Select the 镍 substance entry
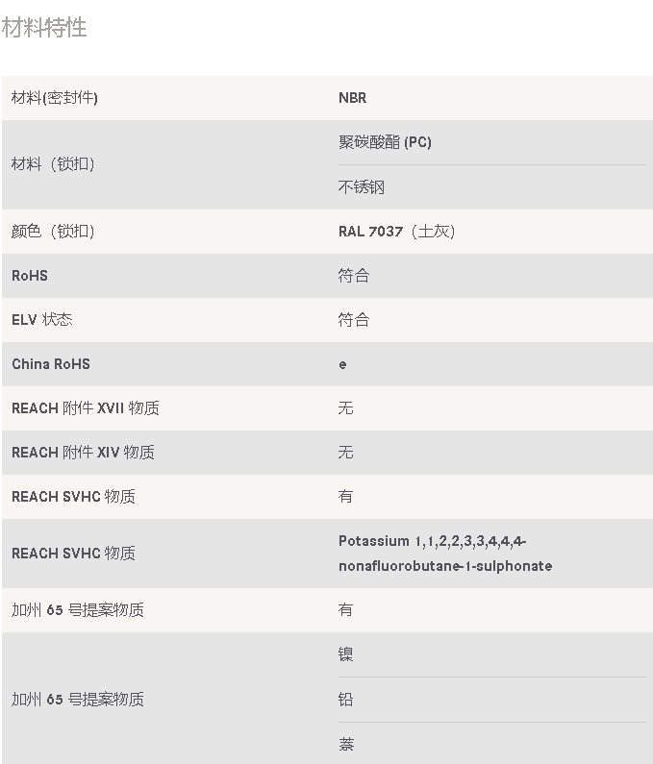This screenshot has height=764, width=653. pyautogui.click(x=345, y=654)
